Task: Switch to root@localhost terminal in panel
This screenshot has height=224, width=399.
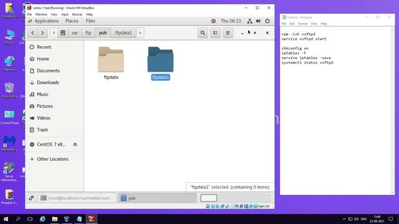Action: (x=77, y=198)
